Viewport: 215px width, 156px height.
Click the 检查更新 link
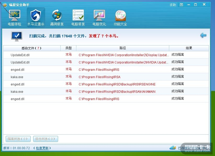coord(42,148)
